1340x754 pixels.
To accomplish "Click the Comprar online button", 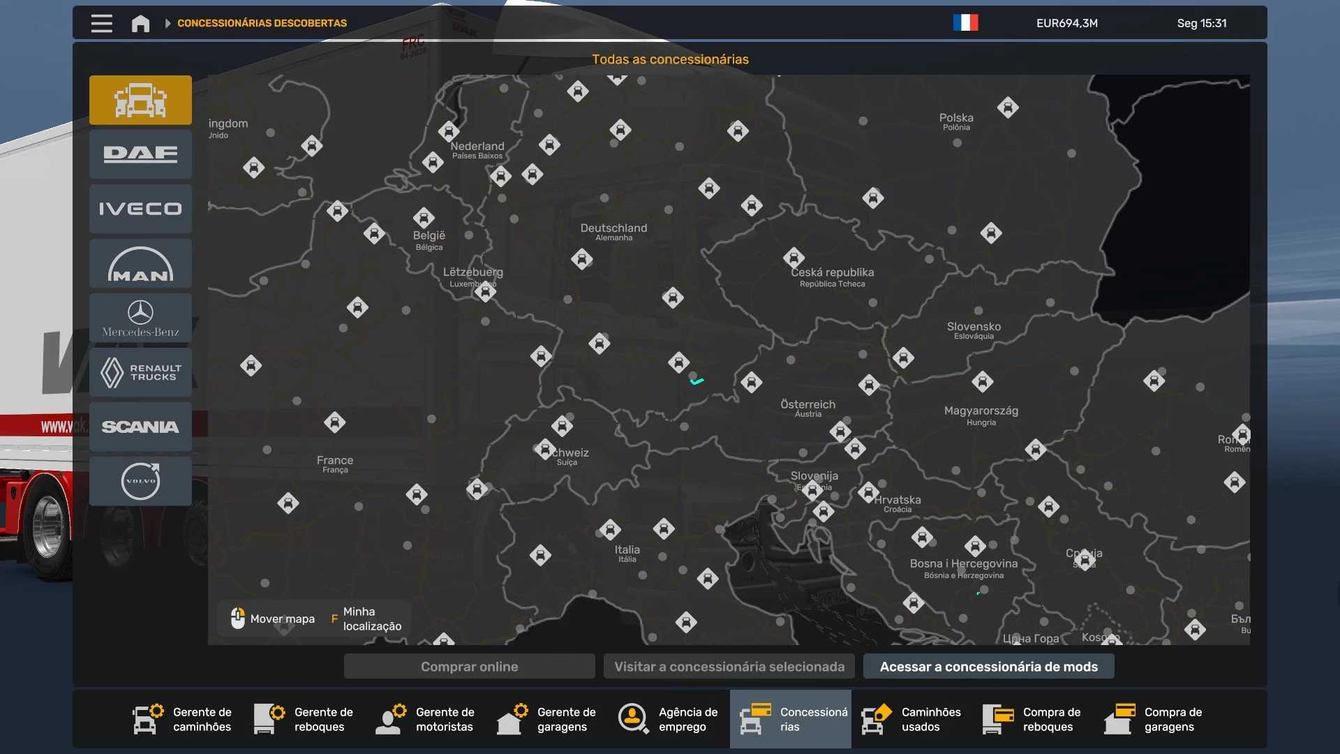I will click(x=469, y=666).
